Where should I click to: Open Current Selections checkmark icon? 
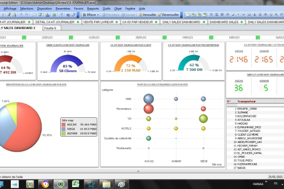pyautogui.click(x=40, y=15)
